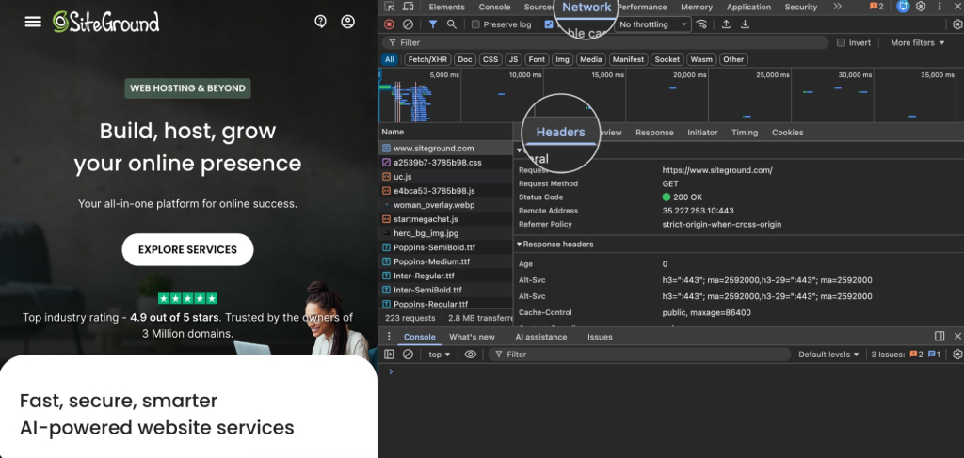964x458 pixels.
Task: Switch to the Elements tab
Action: tap(447, 8)
